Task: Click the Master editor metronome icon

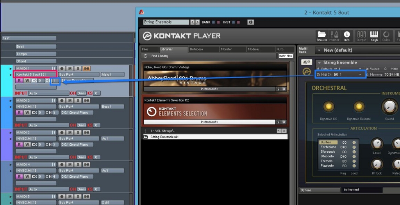Action: pos(334,35)
